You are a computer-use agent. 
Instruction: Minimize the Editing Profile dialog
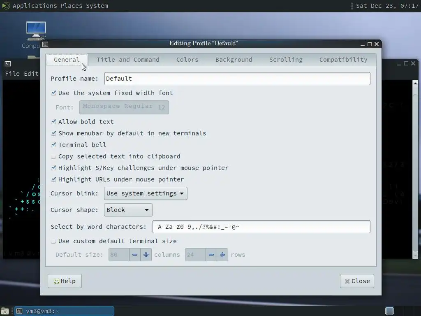tap(363, 44)
